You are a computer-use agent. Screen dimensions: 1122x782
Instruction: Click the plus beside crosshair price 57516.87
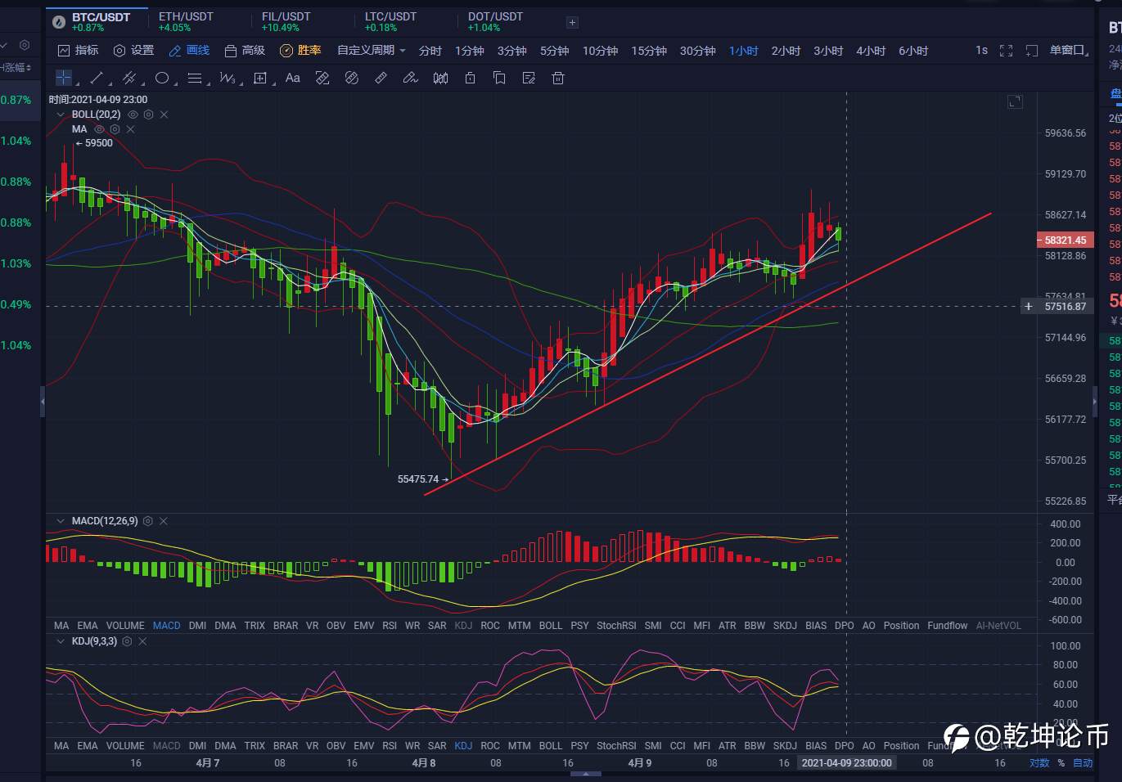coord(1029,307)
